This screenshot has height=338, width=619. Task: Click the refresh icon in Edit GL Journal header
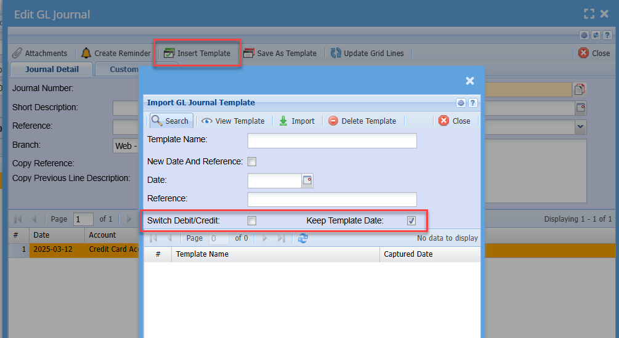[x=596, y=36]
